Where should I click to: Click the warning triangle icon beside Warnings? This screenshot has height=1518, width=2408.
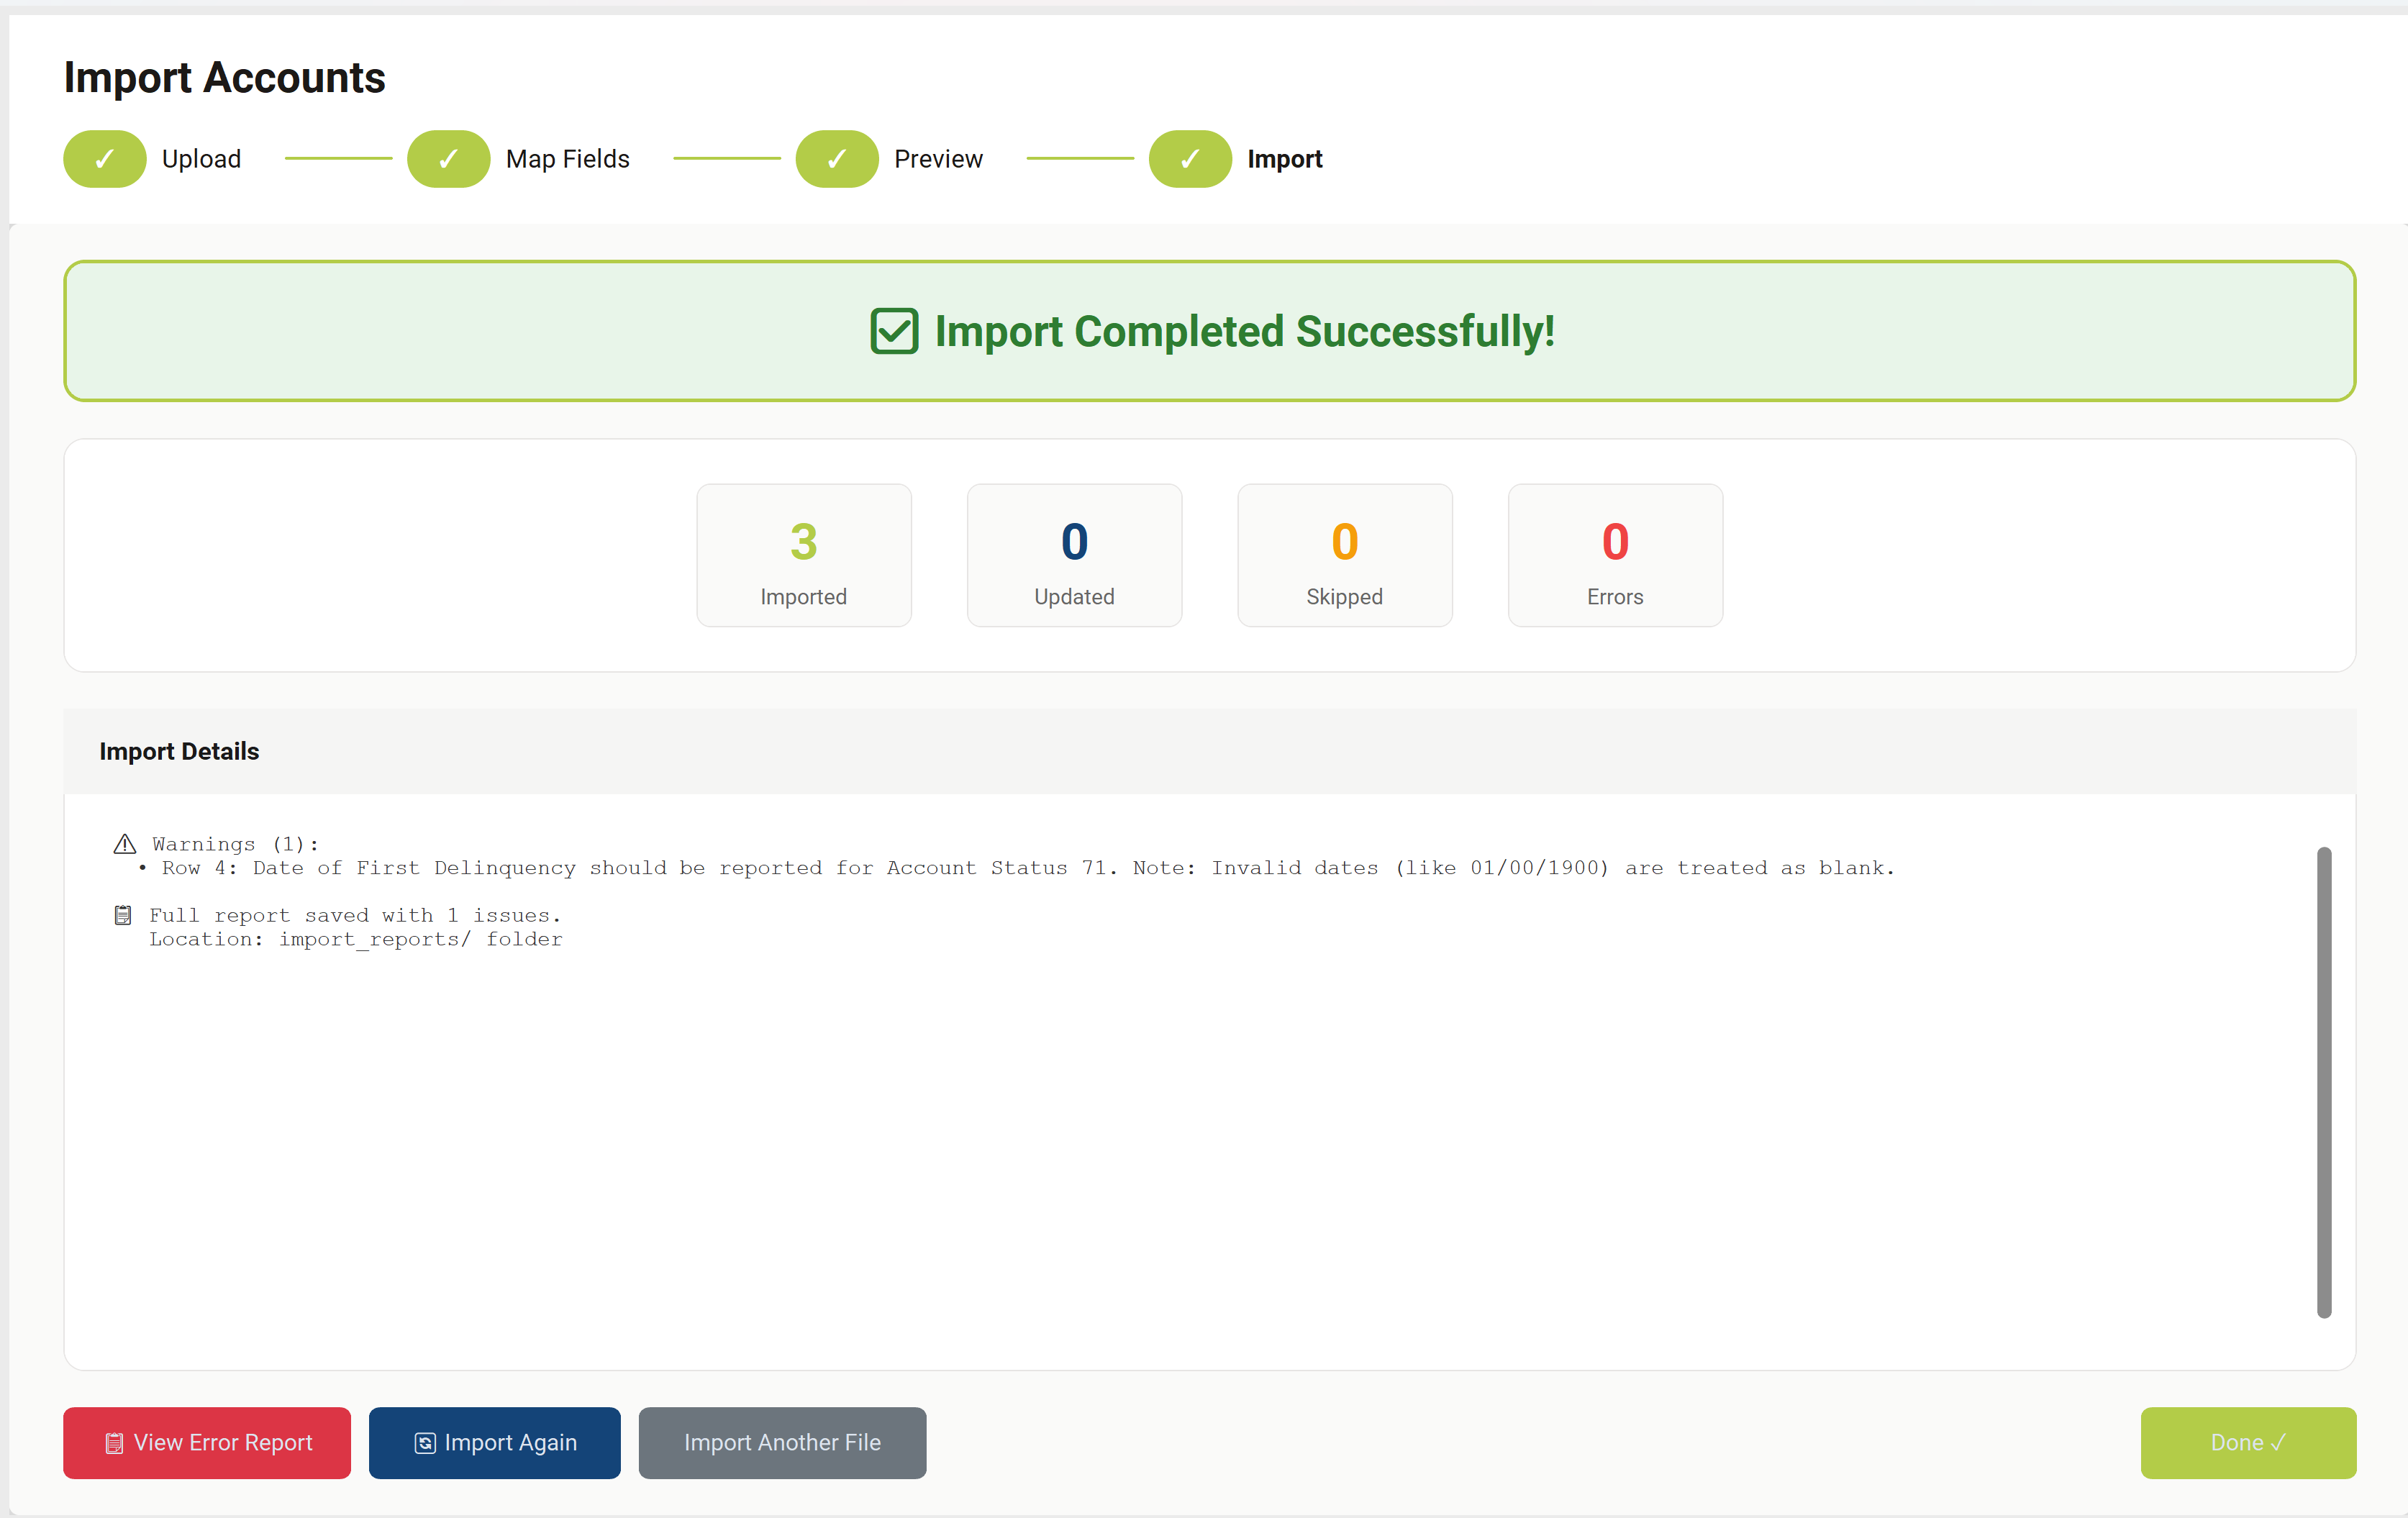click(125, 844)
